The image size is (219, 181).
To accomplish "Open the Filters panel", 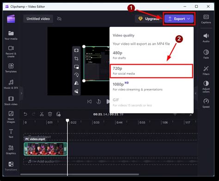I will tap(206, 71).
